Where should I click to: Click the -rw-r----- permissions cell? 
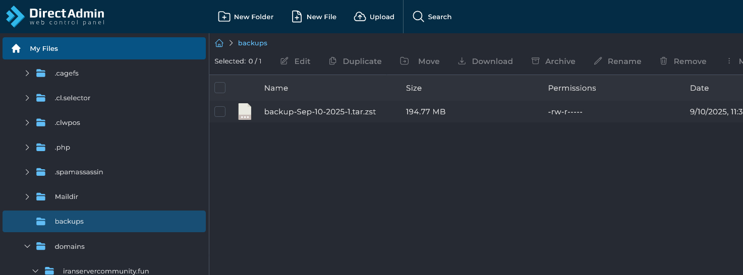pyautogui.click(x=565, y=112)
